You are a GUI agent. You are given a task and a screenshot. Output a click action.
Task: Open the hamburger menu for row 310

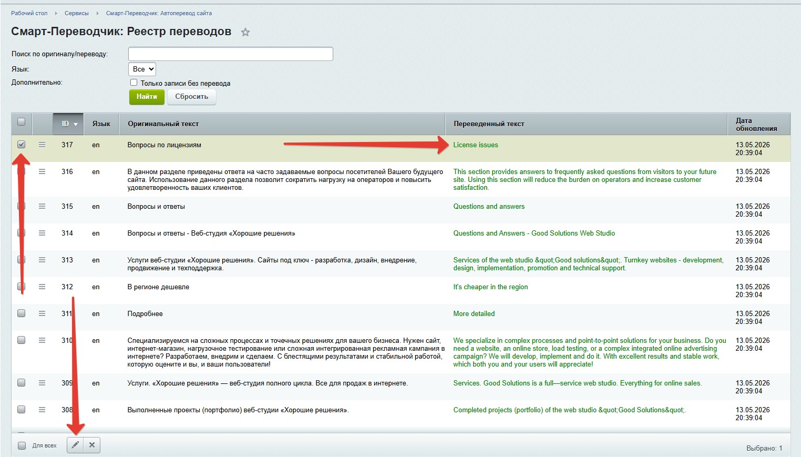point(42,340)
